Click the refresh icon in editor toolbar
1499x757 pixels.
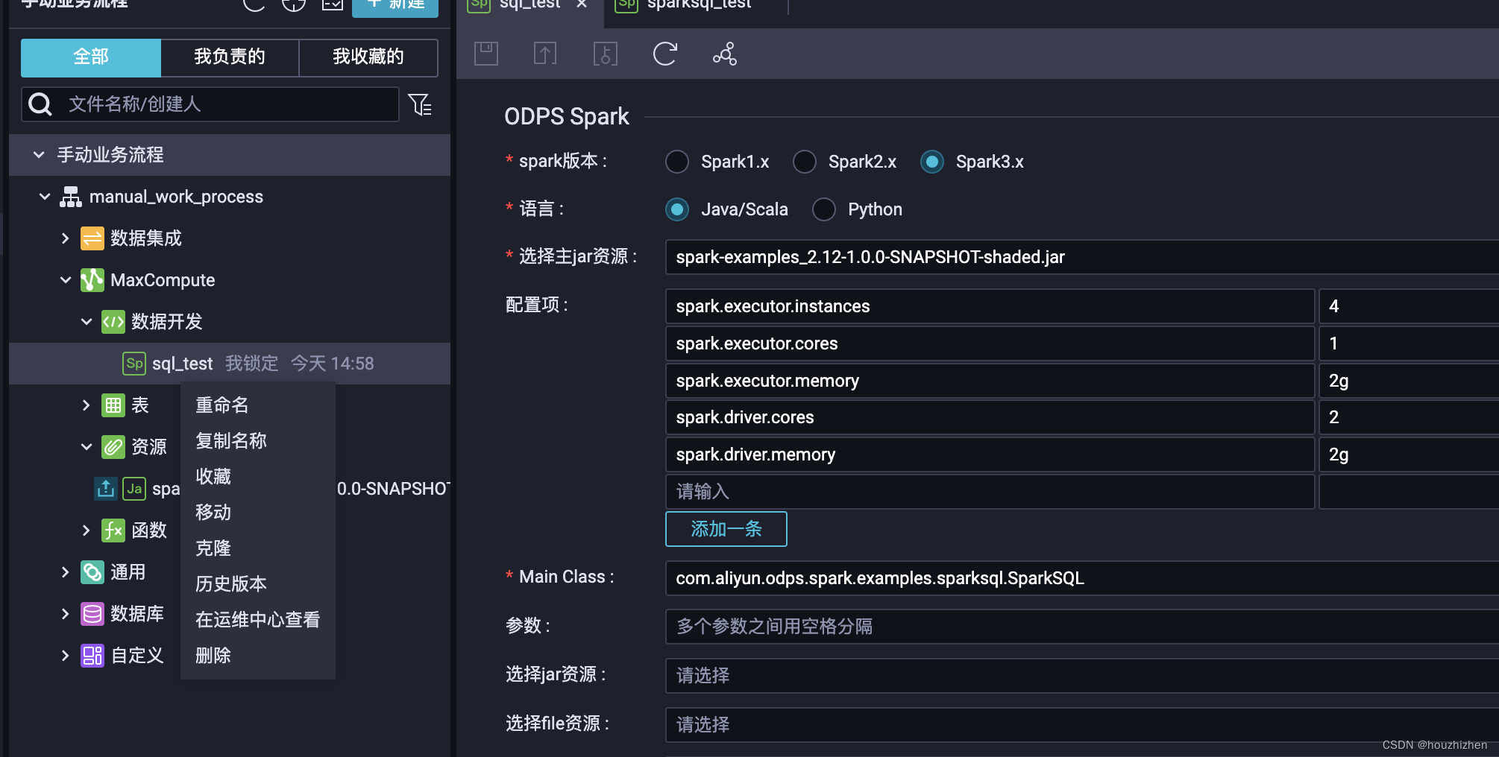pos(664,54)
